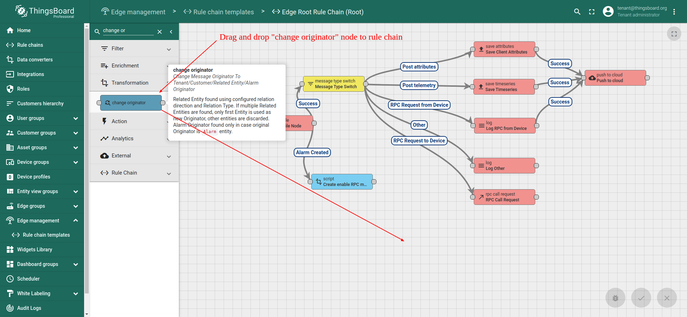Open the Enrichment node category
Image resolution: width=687 pixels, height=317 pixels.
134,66
